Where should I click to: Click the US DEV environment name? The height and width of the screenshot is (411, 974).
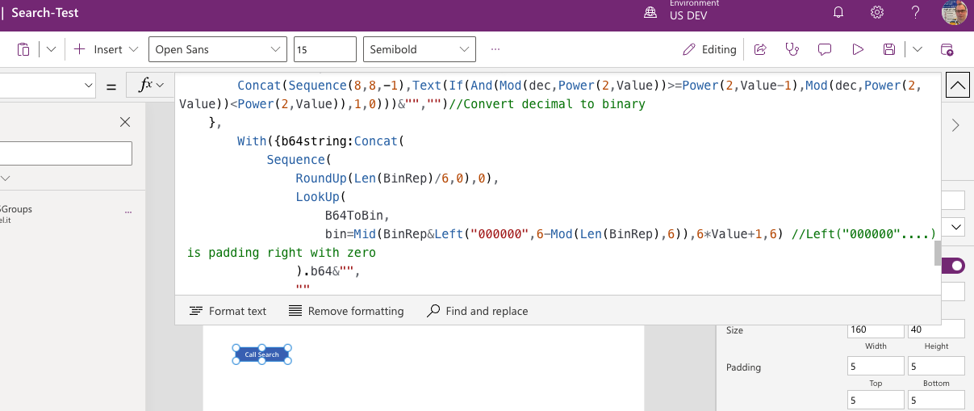point(690,16)
